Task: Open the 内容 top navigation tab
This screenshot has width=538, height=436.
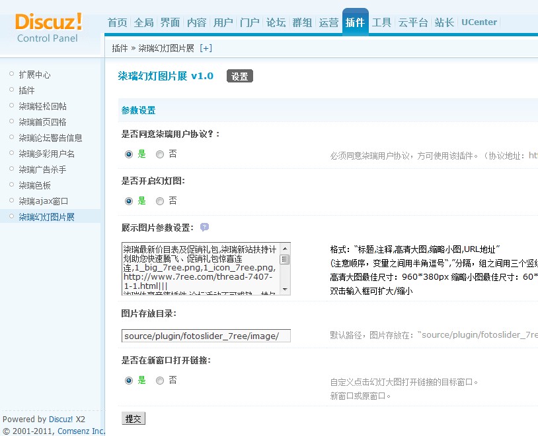Action: click(x=196, y=22)
